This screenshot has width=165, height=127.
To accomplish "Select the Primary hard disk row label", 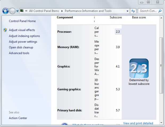I will click(69, 110).
